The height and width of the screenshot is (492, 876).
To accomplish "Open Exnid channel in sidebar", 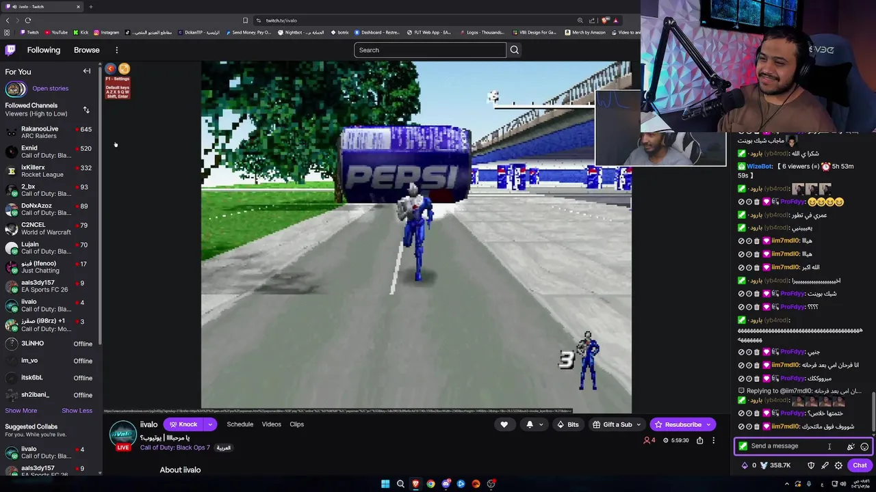I will pyautogui.click(x=50, y=152).
